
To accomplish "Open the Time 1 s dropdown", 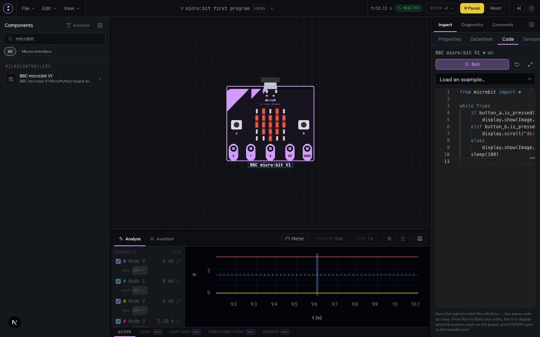I will (x=367, y=239).
